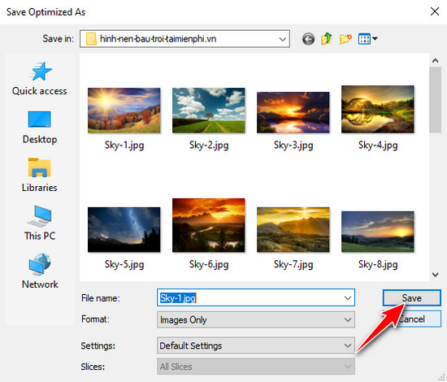
Task: Open Network in the places bar
Action: (x=40, y=271)
